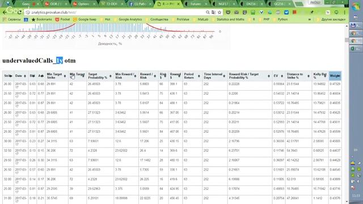Click cell value 32.50 in Strike column
363x204 pixels.
click(7, 151)
